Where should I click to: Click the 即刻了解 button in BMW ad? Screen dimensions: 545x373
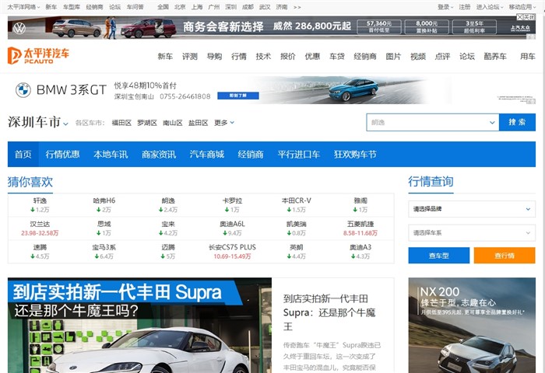pos(238,96)
